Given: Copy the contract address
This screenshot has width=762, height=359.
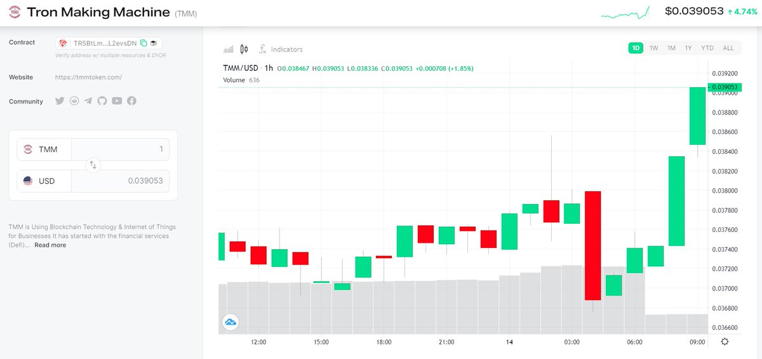Looking at the screenshot, I should [144, 43].
